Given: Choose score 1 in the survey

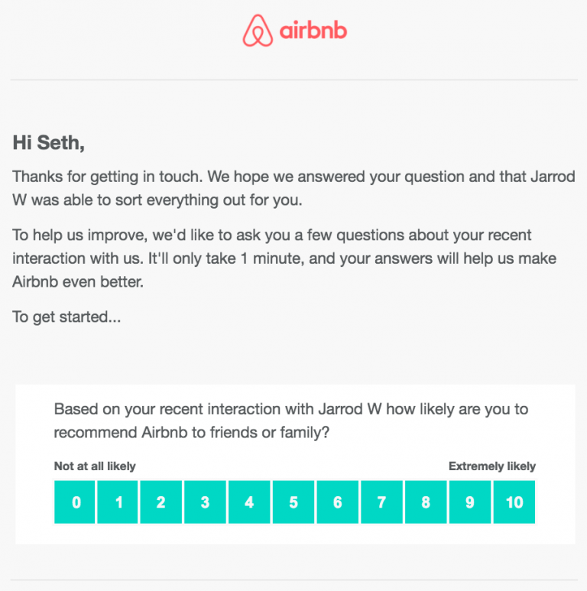Looking at the screenshot, I should click(118, 502).
